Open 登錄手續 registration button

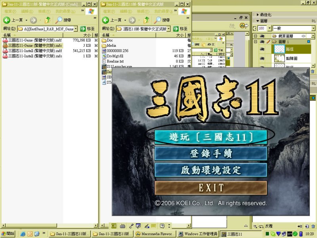pyautogui.click(x=211, y=154)
